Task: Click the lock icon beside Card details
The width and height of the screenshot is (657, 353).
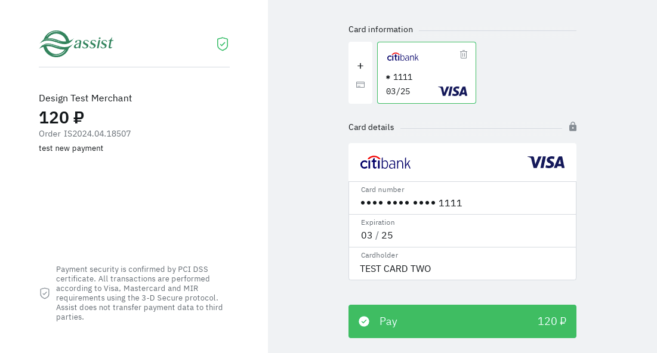Action: pos(573,126)
